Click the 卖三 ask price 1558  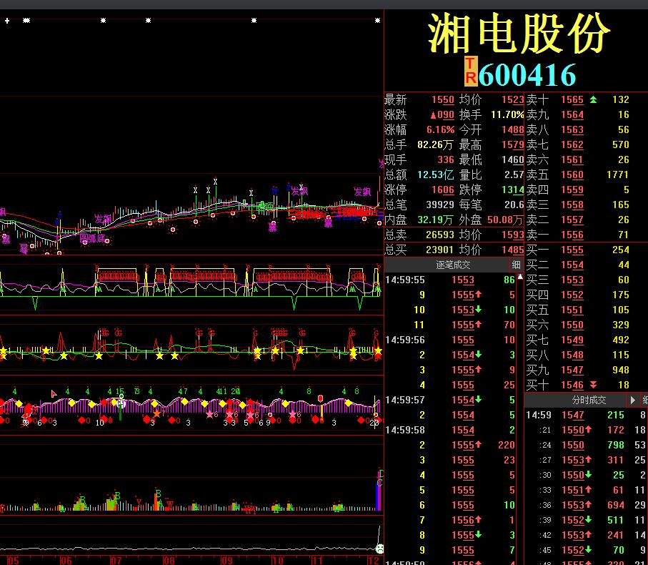[572, 205]
